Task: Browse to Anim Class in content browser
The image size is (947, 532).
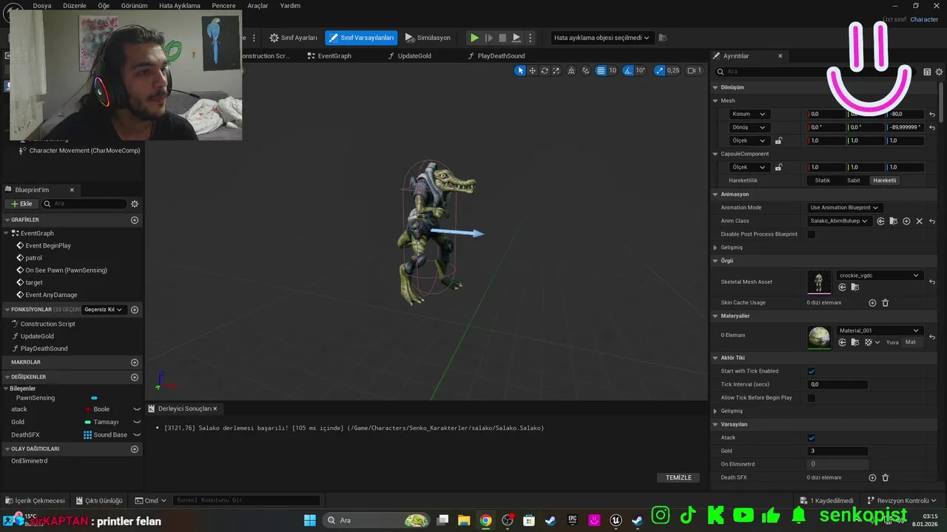Action: [894, 221]
